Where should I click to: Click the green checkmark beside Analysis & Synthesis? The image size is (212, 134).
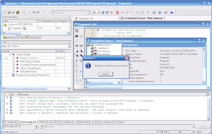click(x=6, y=58)
